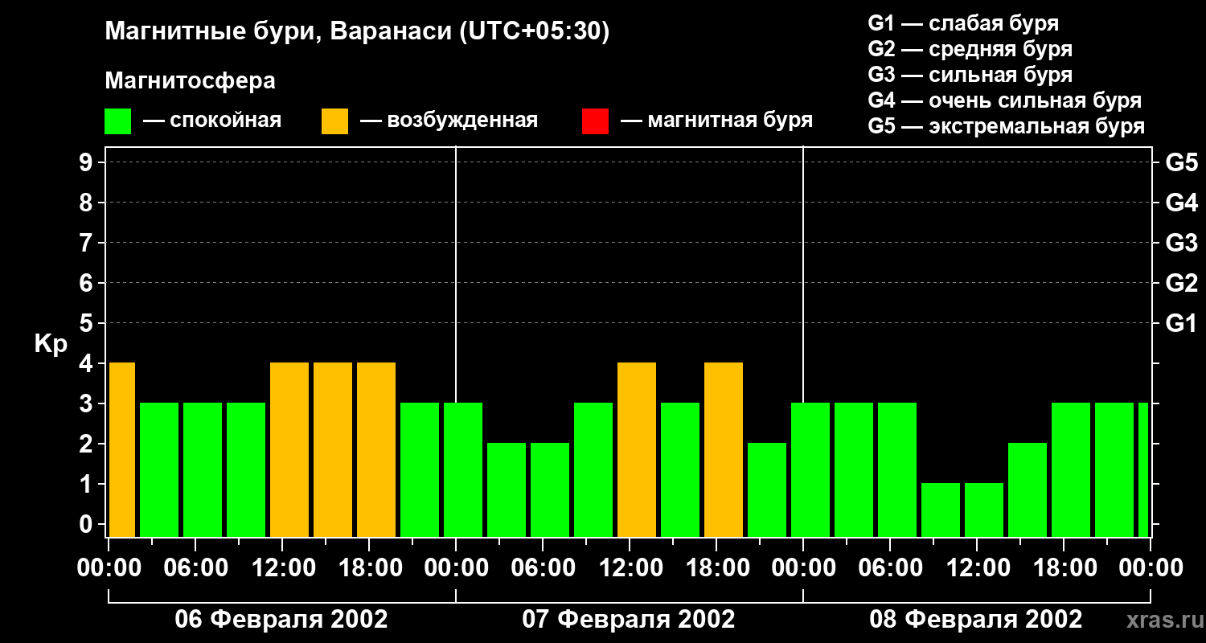Click the orange Kp 4 bar above 18:00 on 07 Февраля
The height and width of the screenshot is (643, 1206).
pyautogui.click(x=724, y=450)
